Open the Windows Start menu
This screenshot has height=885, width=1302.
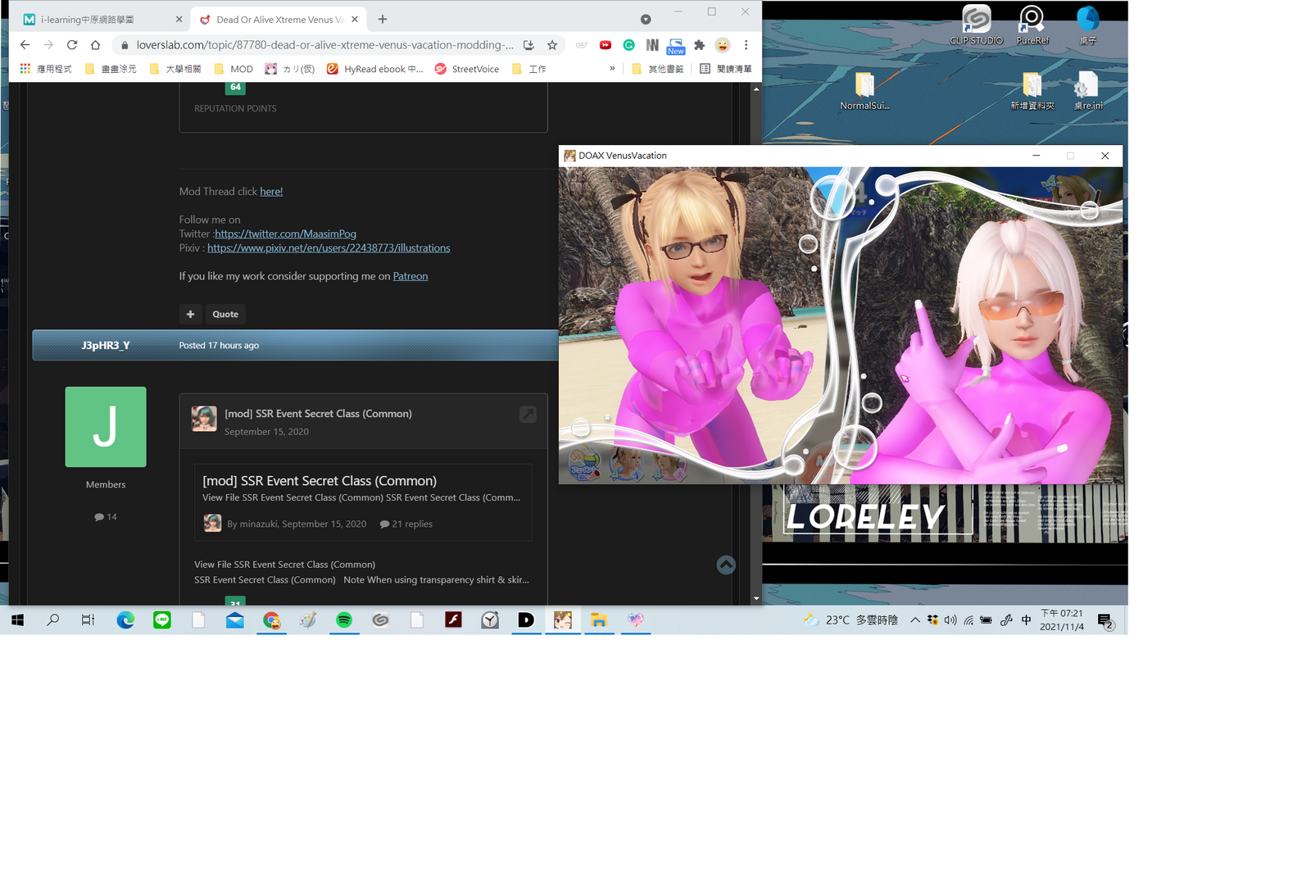17,620
